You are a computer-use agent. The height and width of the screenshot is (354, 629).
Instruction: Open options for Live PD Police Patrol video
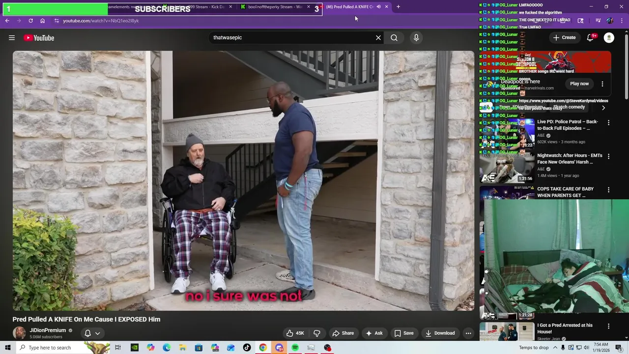click(x=608, y=122)
